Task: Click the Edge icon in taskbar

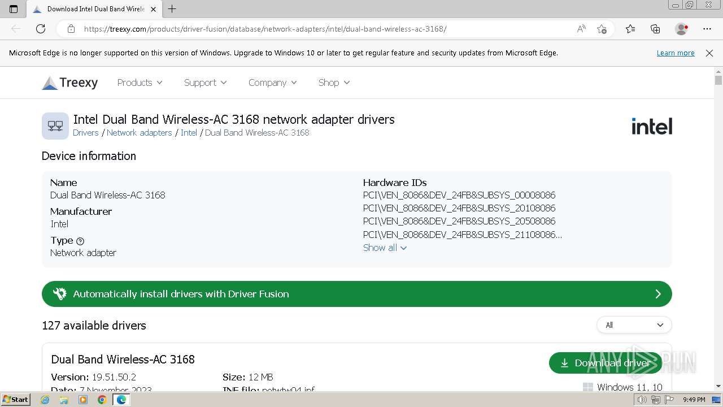Action: (x=121, y=400)
